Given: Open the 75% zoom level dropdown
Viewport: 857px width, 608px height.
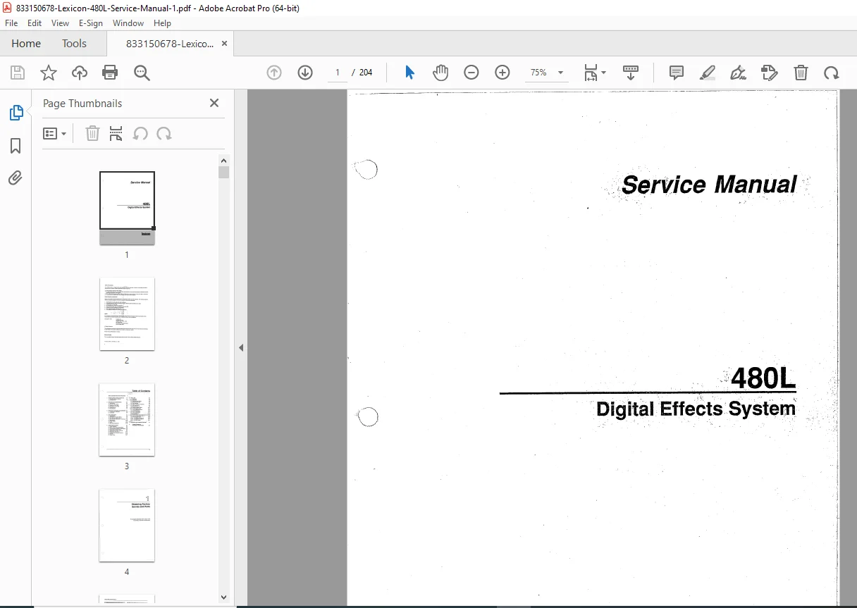Looking at the screenshot, I should 546,73.
